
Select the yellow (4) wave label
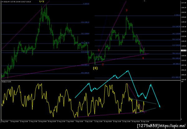coord(95,68)
